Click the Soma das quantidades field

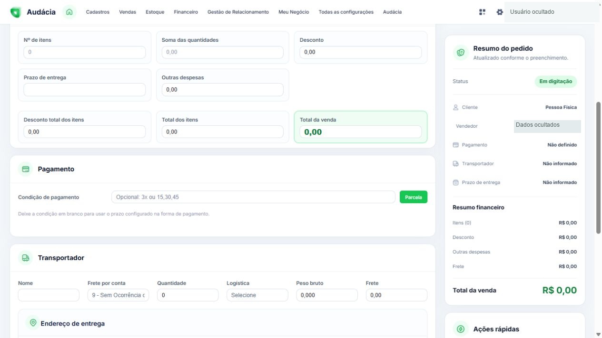tap(222, 52)
